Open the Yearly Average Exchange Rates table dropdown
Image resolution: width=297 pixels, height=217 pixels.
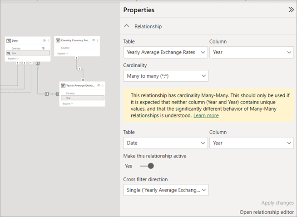165,52
